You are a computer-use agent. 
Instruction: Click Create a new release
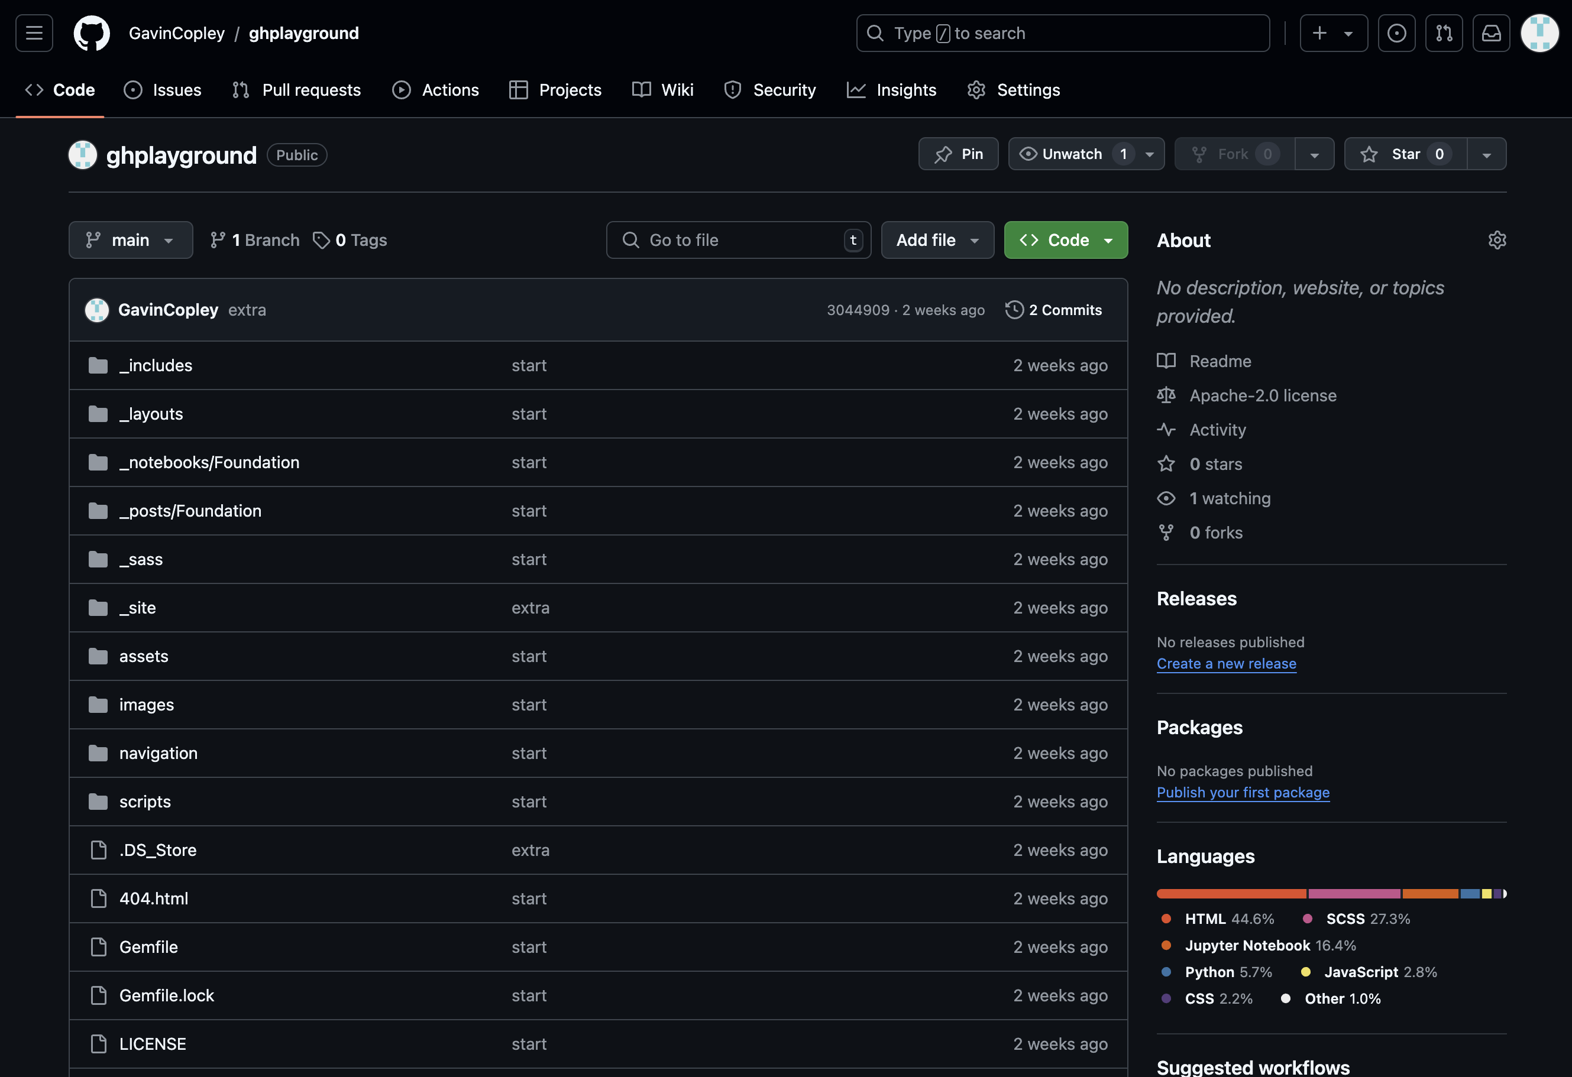(x=1227, y=663)
